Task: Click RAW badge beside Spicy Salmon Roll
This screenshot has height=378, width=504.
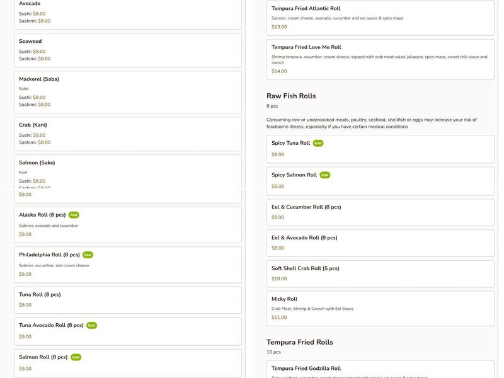Action: 325,175
